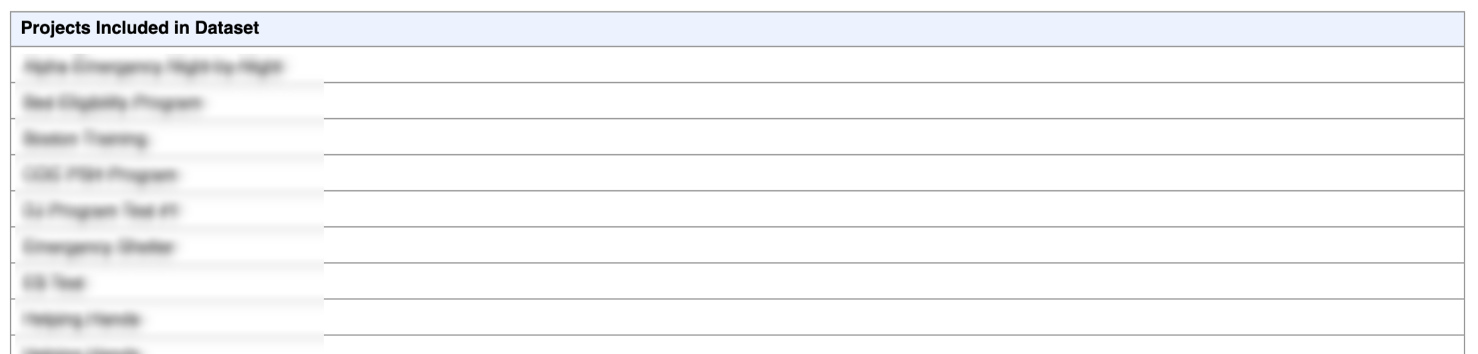
Task: Click the sixth blurred project name
Action: [98, 247]
